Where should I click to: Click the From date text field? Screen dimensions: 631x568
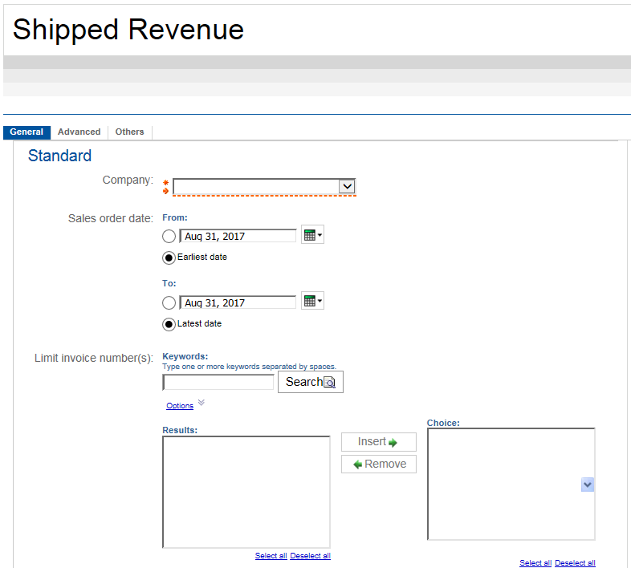(238, 237)
